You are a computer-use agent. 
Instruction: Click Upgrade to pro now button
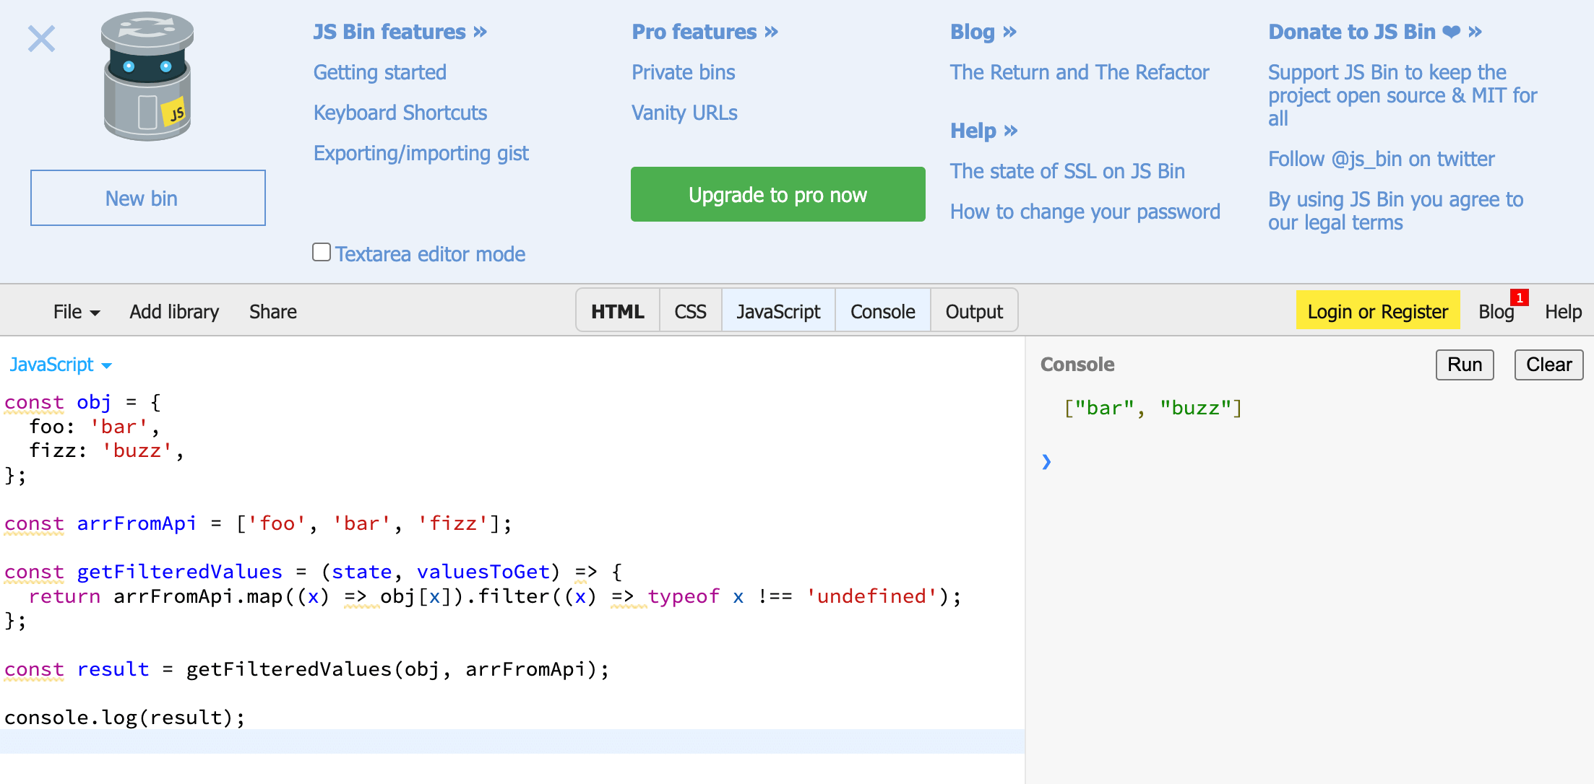tap(777, 195)
